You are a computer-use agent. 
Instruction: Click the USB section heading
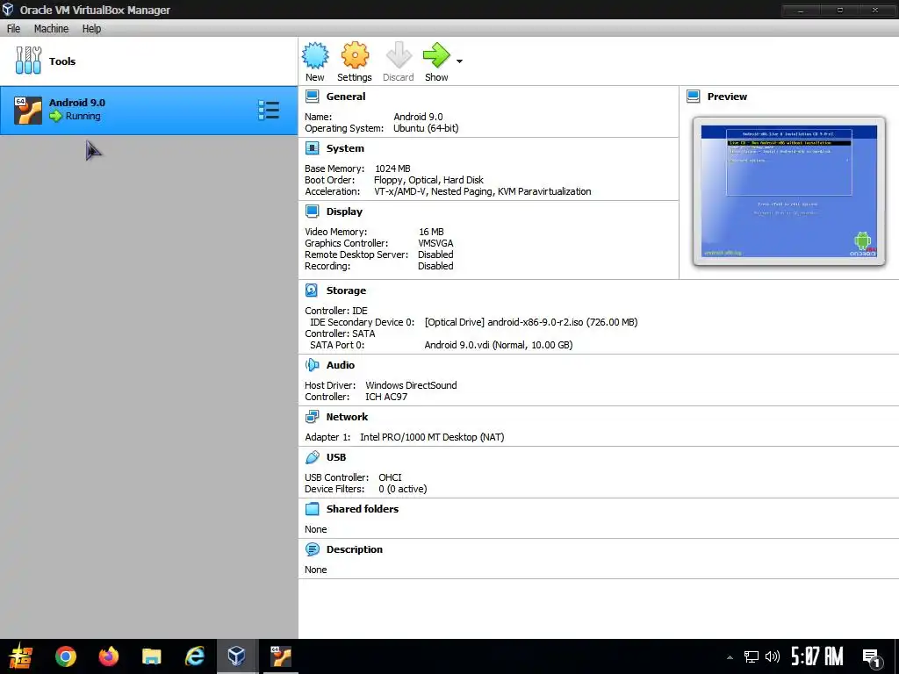pos(336,457)
